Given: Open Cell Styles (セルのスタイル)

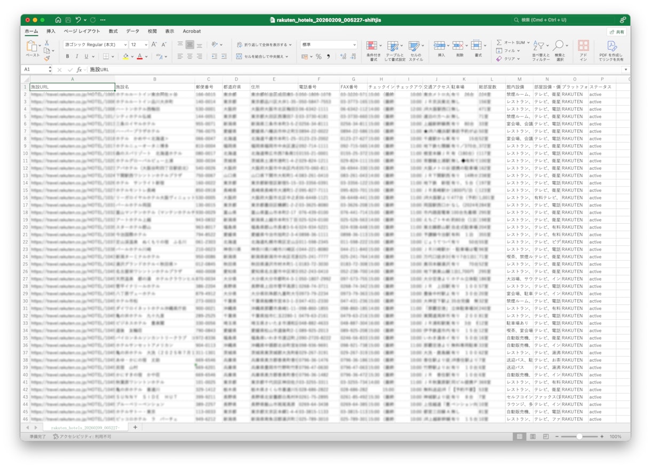Looking at the screenshot, I should coord(415,51).
